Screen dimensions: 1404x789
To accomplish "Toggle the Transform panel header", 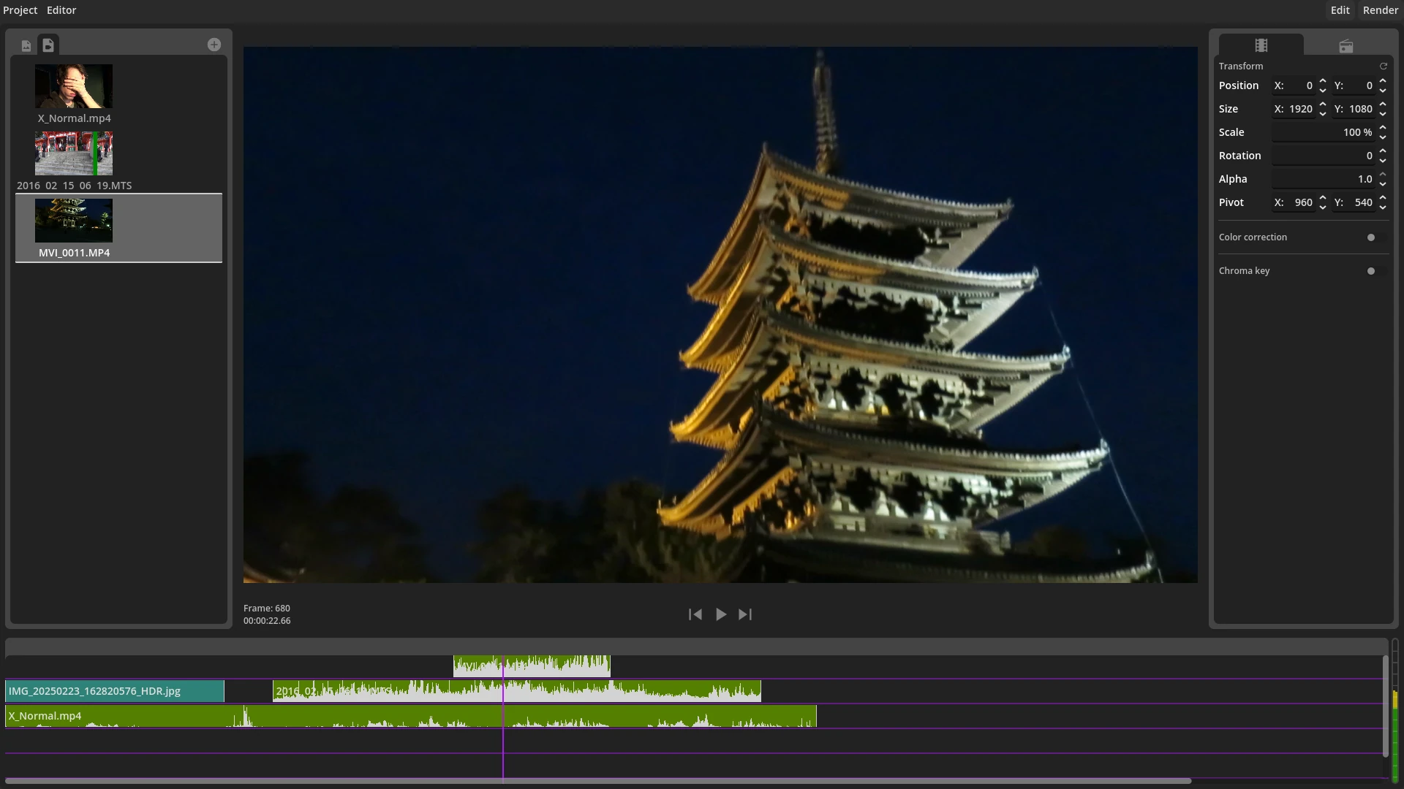I will (x=1241, y=66).
